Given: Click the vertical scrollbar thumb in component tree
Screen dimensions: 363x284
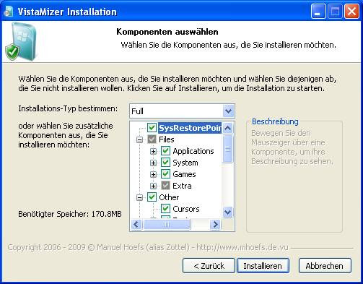Looking at the screenshot, I should (228, 149).
